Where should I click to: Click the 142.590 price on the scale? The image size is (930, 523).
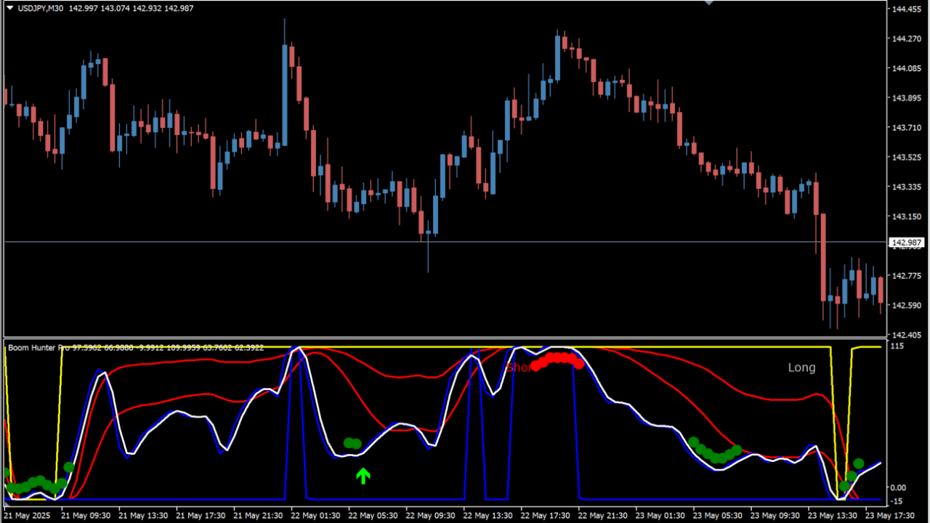pos(907,305)
